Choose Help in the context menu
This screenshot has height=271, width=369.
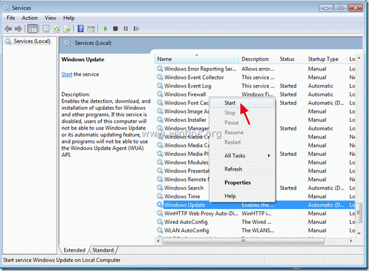point(242,196)
